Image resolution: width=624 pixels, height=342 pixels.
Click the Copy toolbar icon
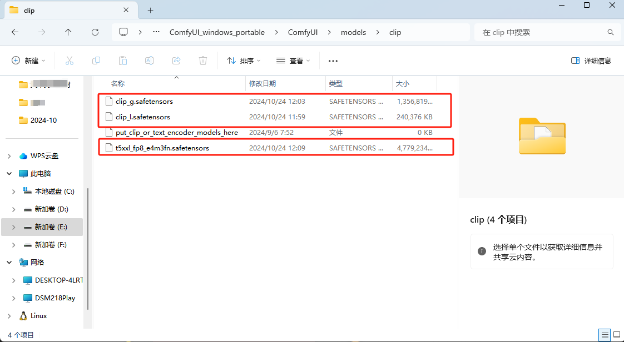(96, 61)
